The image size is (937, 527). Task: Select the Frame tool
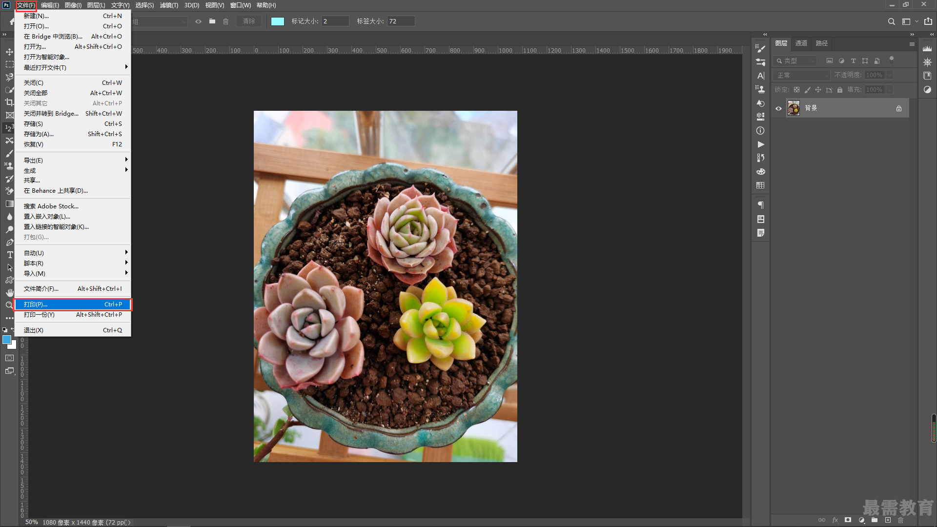[9, 115]
